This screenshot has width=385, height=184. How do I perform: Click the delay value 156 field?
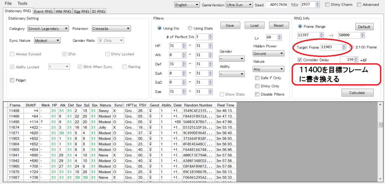[349, 59]
